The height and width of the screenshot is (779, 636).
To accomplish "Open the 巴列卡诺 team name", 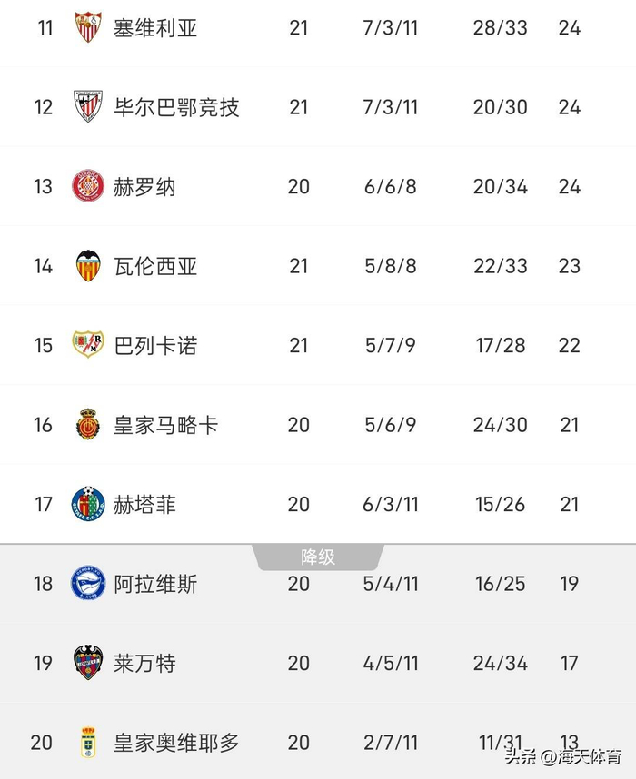I will (x=155, y=345).
